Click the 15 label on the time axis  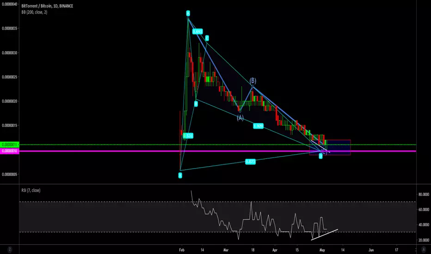pyautogui.click(x=297, y=250)
